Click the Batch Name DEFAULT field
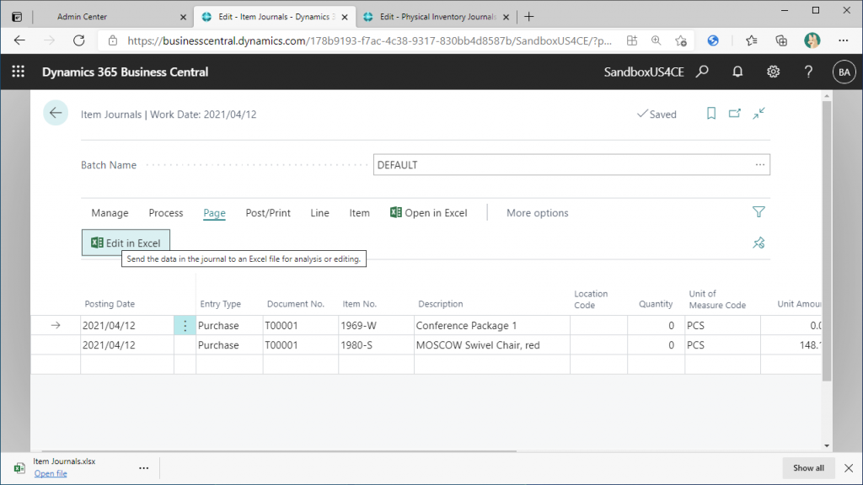The height and width of the screenshot is (485, 863). point(571,164)
